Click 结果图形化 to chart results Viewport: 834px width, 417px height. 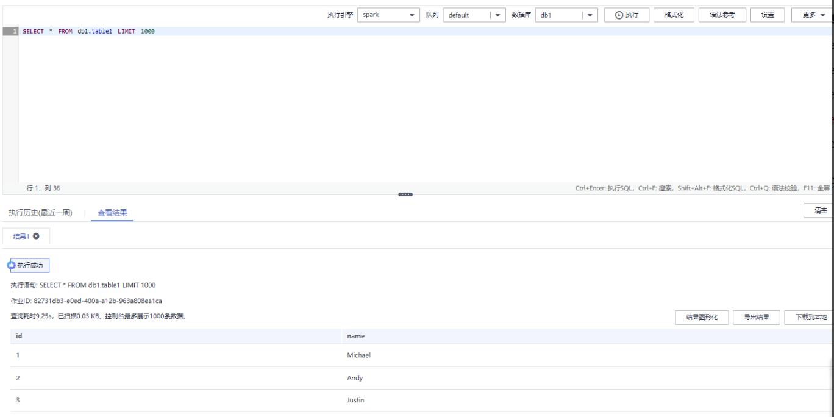click(702, 317)
